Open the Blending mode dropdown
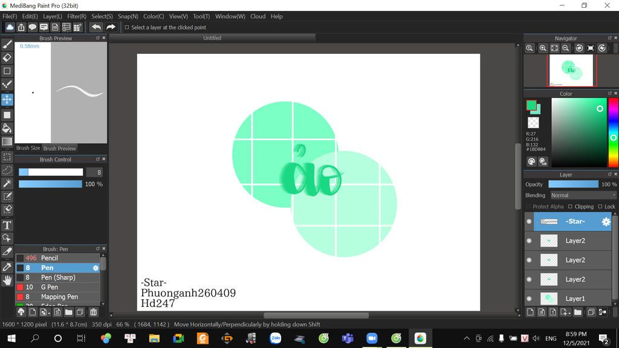The width and height of the screenshot is (619, 348). click(x=583, y=195)
